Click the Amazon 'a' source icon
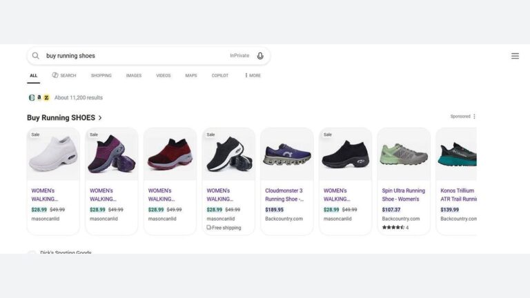530x298 pixels. tap(39, 97)
